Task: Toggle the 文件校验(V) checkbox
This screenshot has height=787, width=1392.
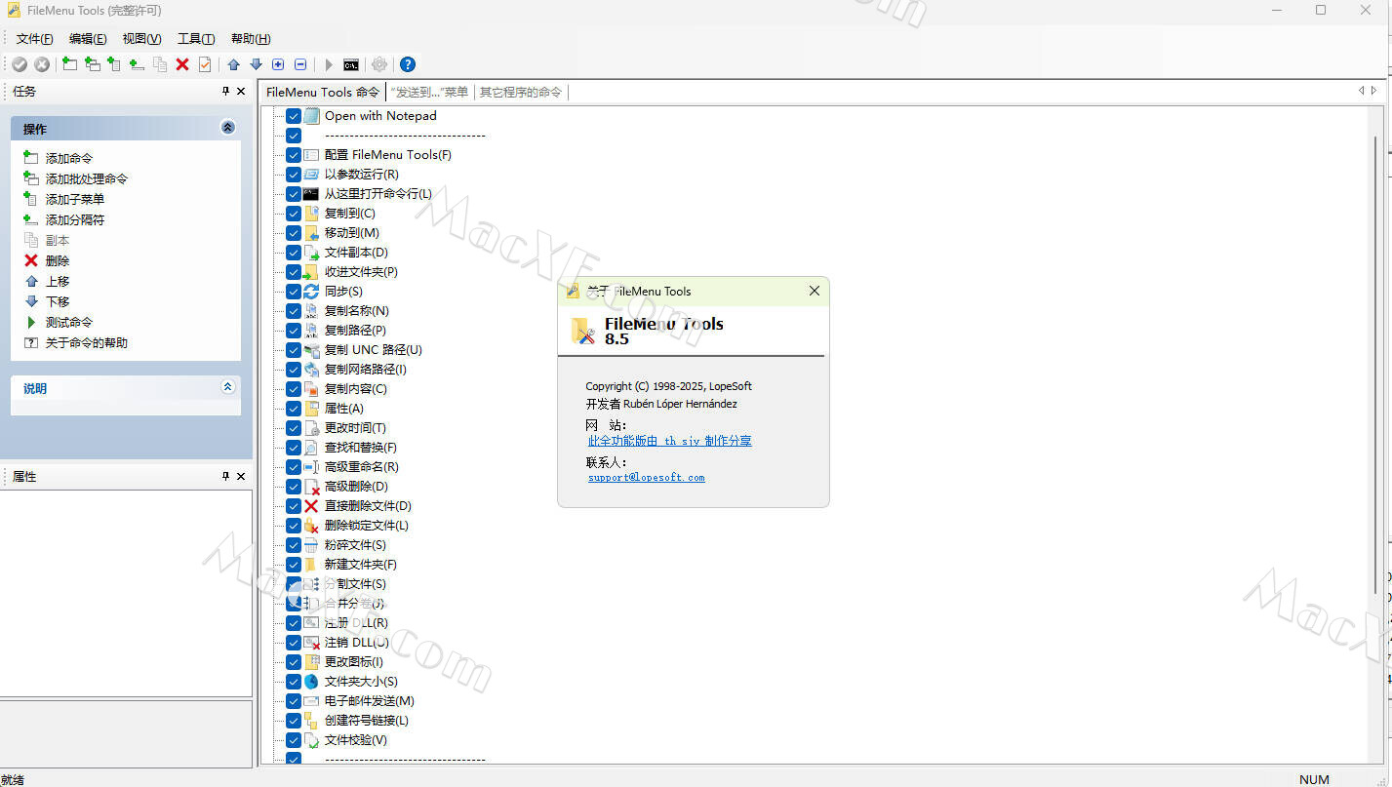Action: [x=294, y=740]
